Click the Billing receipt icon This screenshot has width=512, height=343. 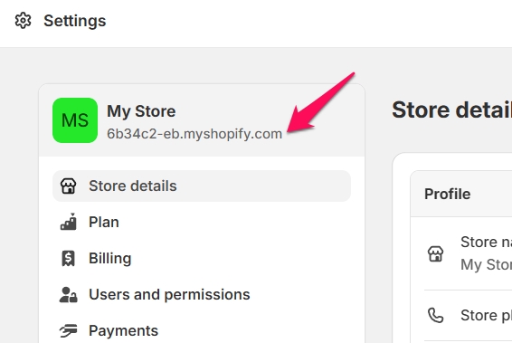pyautogui.click(x=68, y=258)
